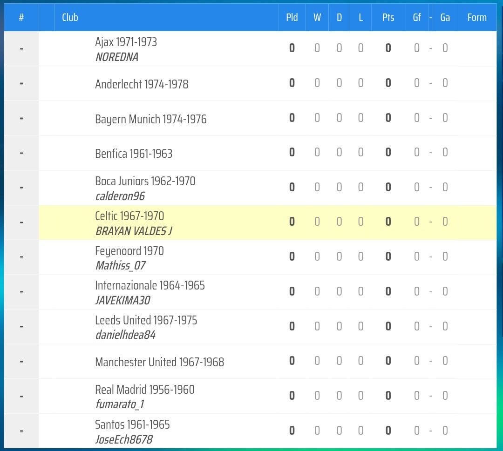
Task: Open Bayern Munich 1974-1976 club page
Action: 151,119
